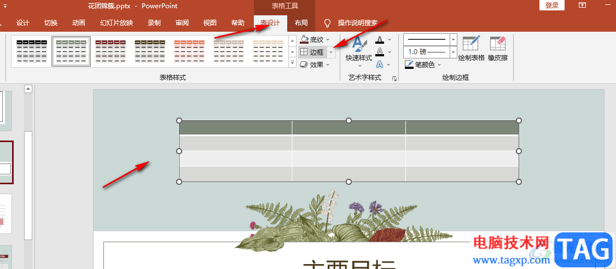This screenshot has height=269, width=616.
Task: Open 快速样式 WordArt quick styles
Action: (x=359, y=51)
